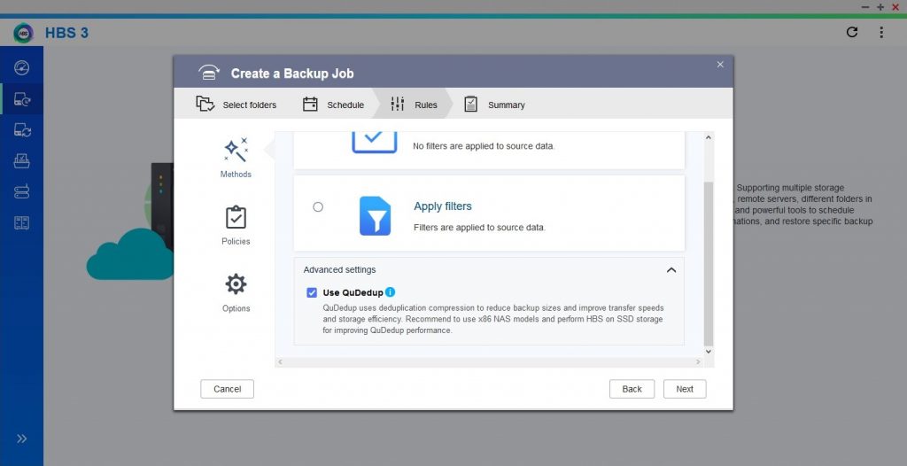Click 'No filters are applied to source data.' text
The height and width of the screenshot is (466, 907).
[484, 146]
